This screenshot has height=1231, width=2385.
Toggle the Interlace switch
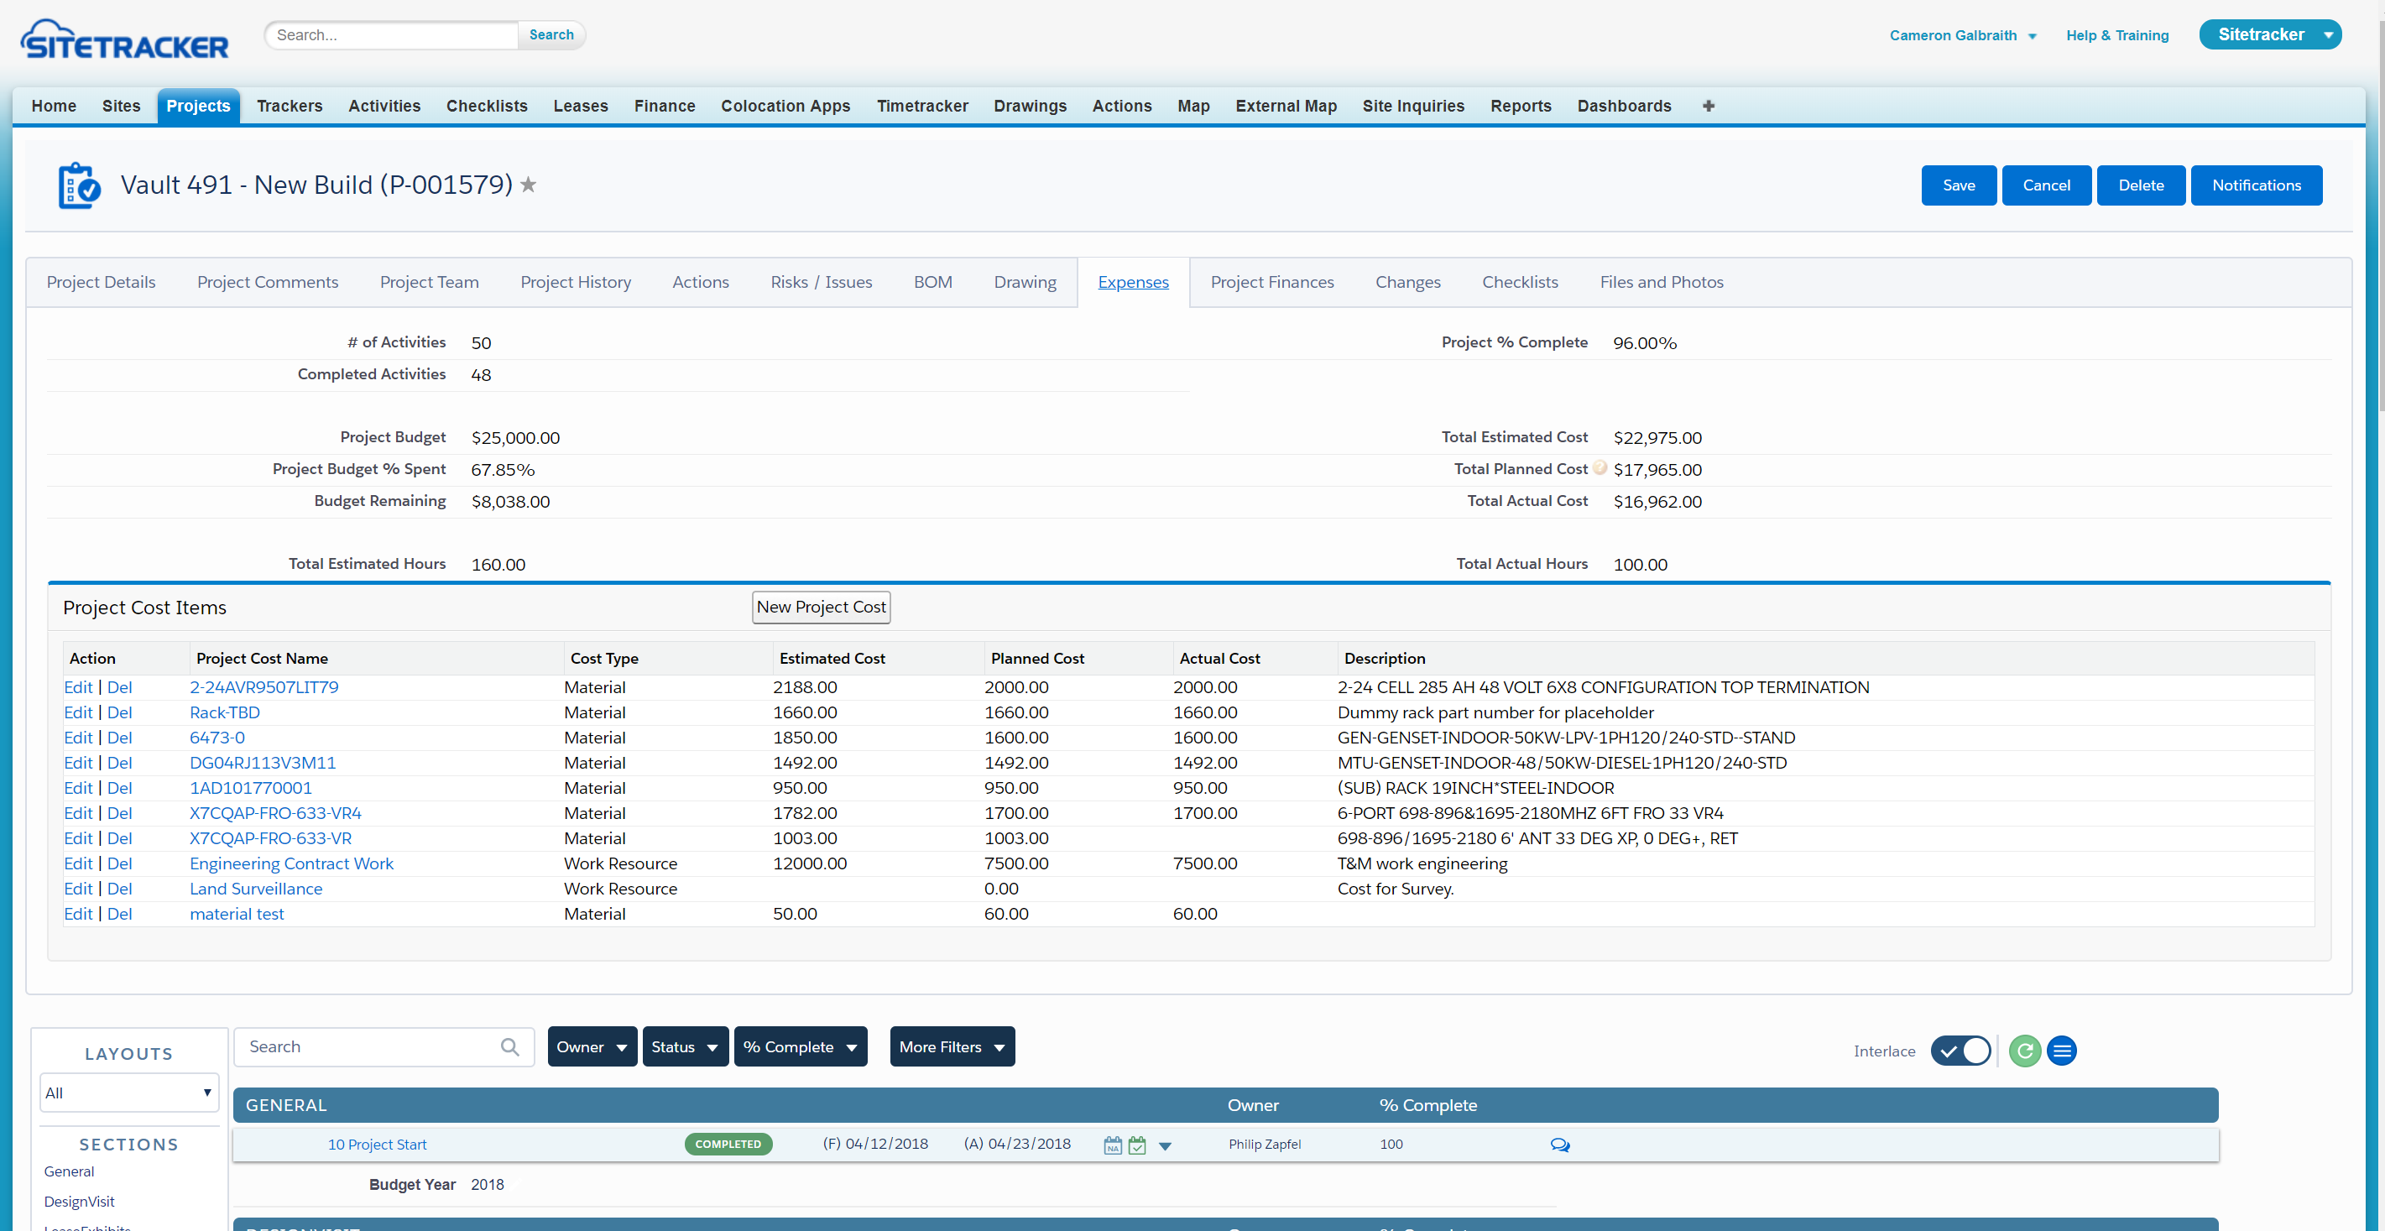pos(1960,1051)
